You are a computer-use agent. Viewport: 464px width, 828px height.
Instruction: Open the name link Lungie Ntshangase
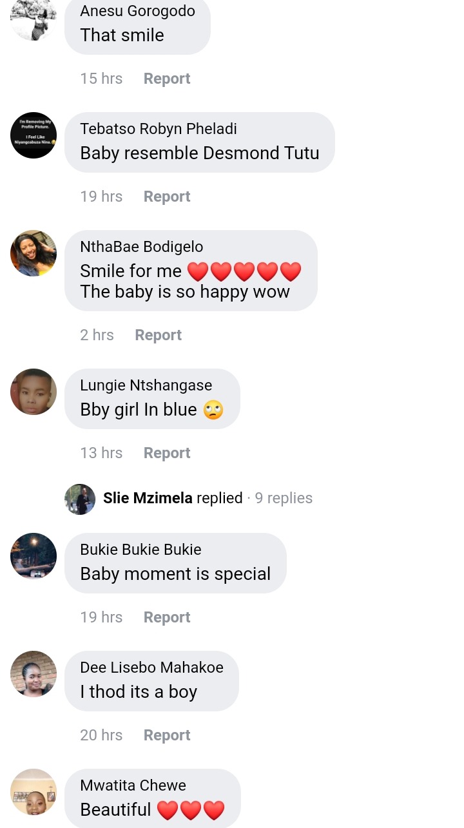(146, 385)
